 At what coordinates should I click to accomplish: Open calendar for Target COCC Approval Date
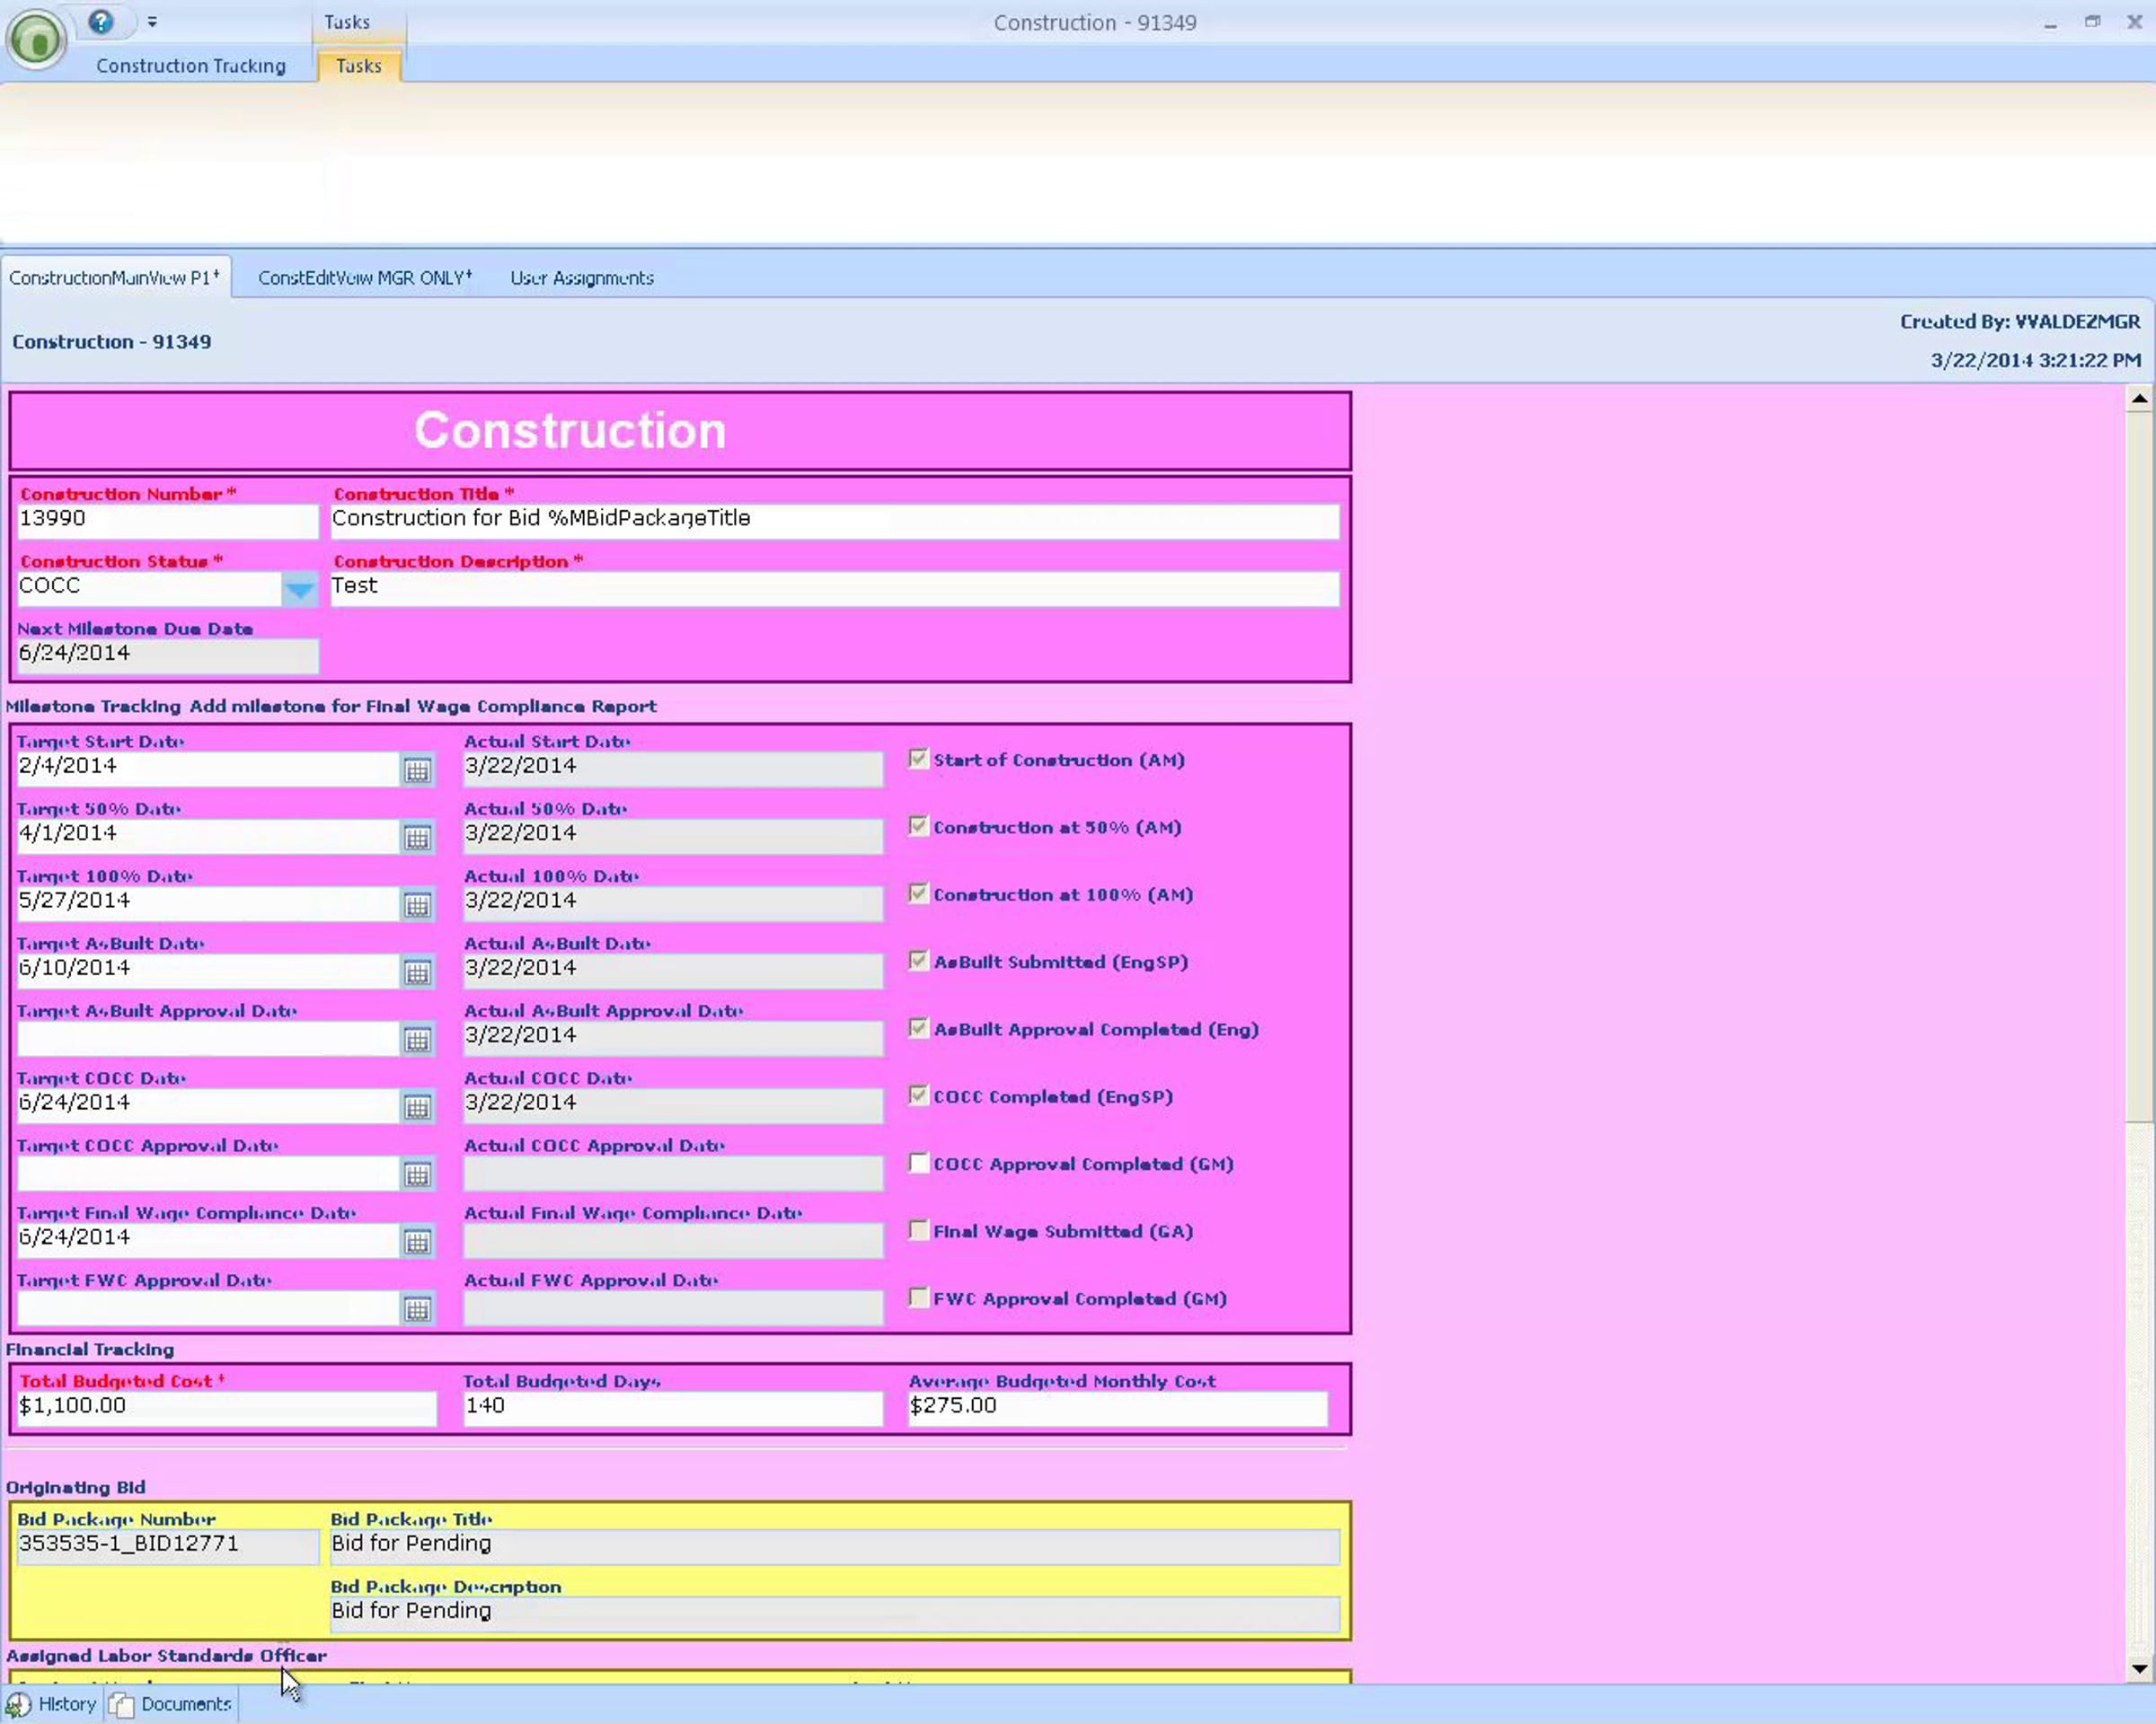pyautogui.click(x=417, y=1174)
